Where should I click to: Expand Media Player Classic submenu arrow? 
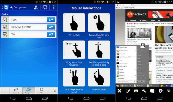tap(135, 51)
